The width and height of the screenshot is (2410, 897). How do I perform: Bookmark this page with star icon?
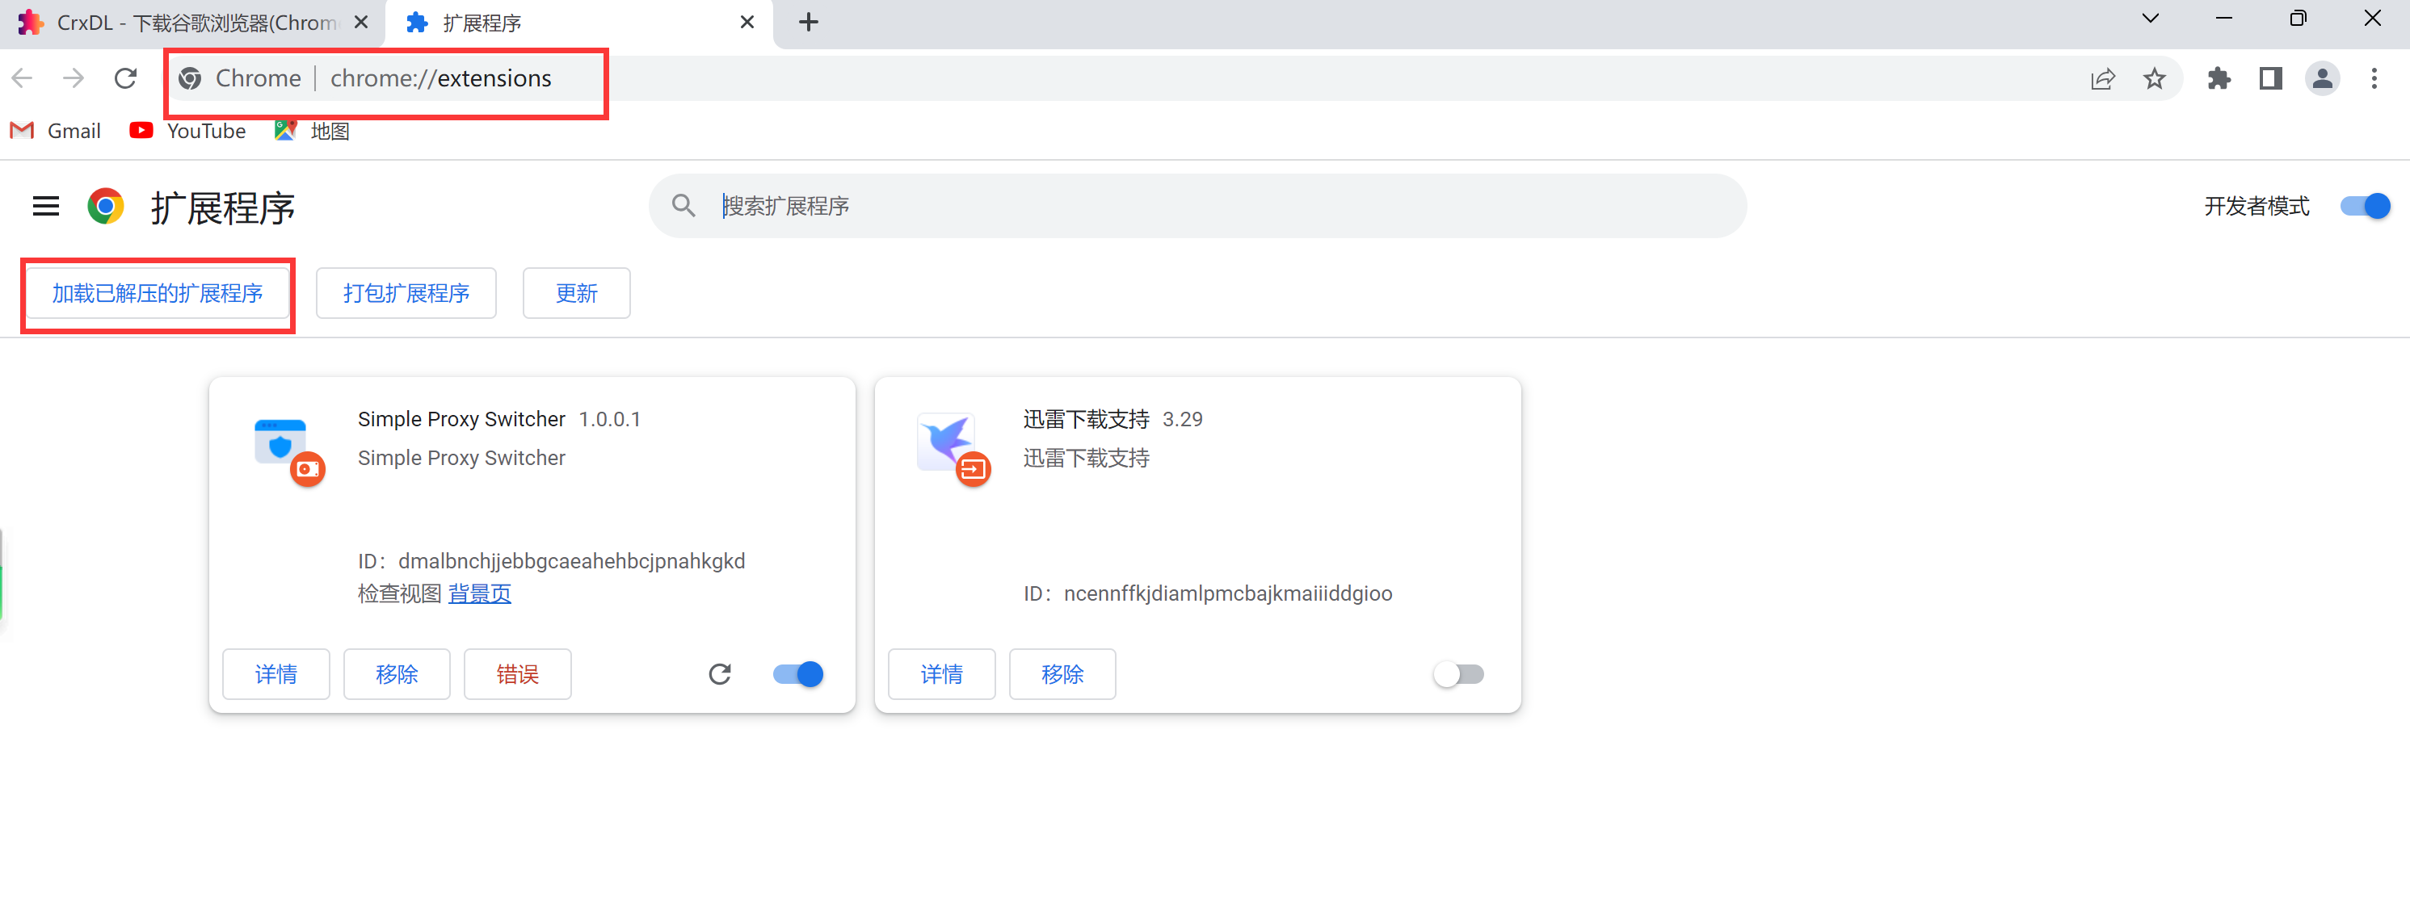[2154, 78]
